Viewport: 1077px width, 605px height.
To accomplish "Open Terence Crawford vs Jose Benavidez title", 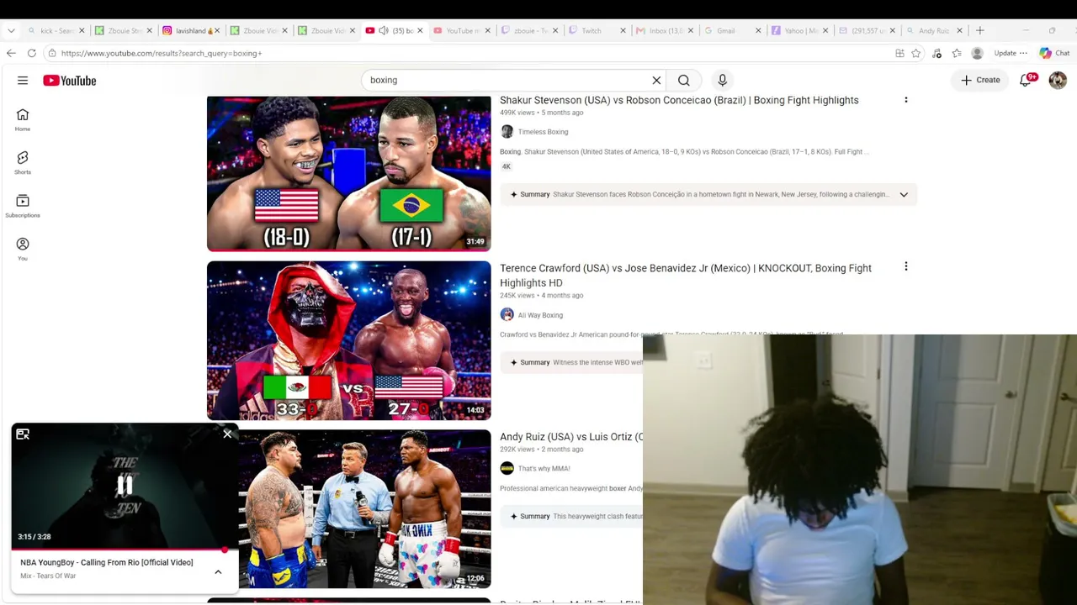I will (686, 276).
